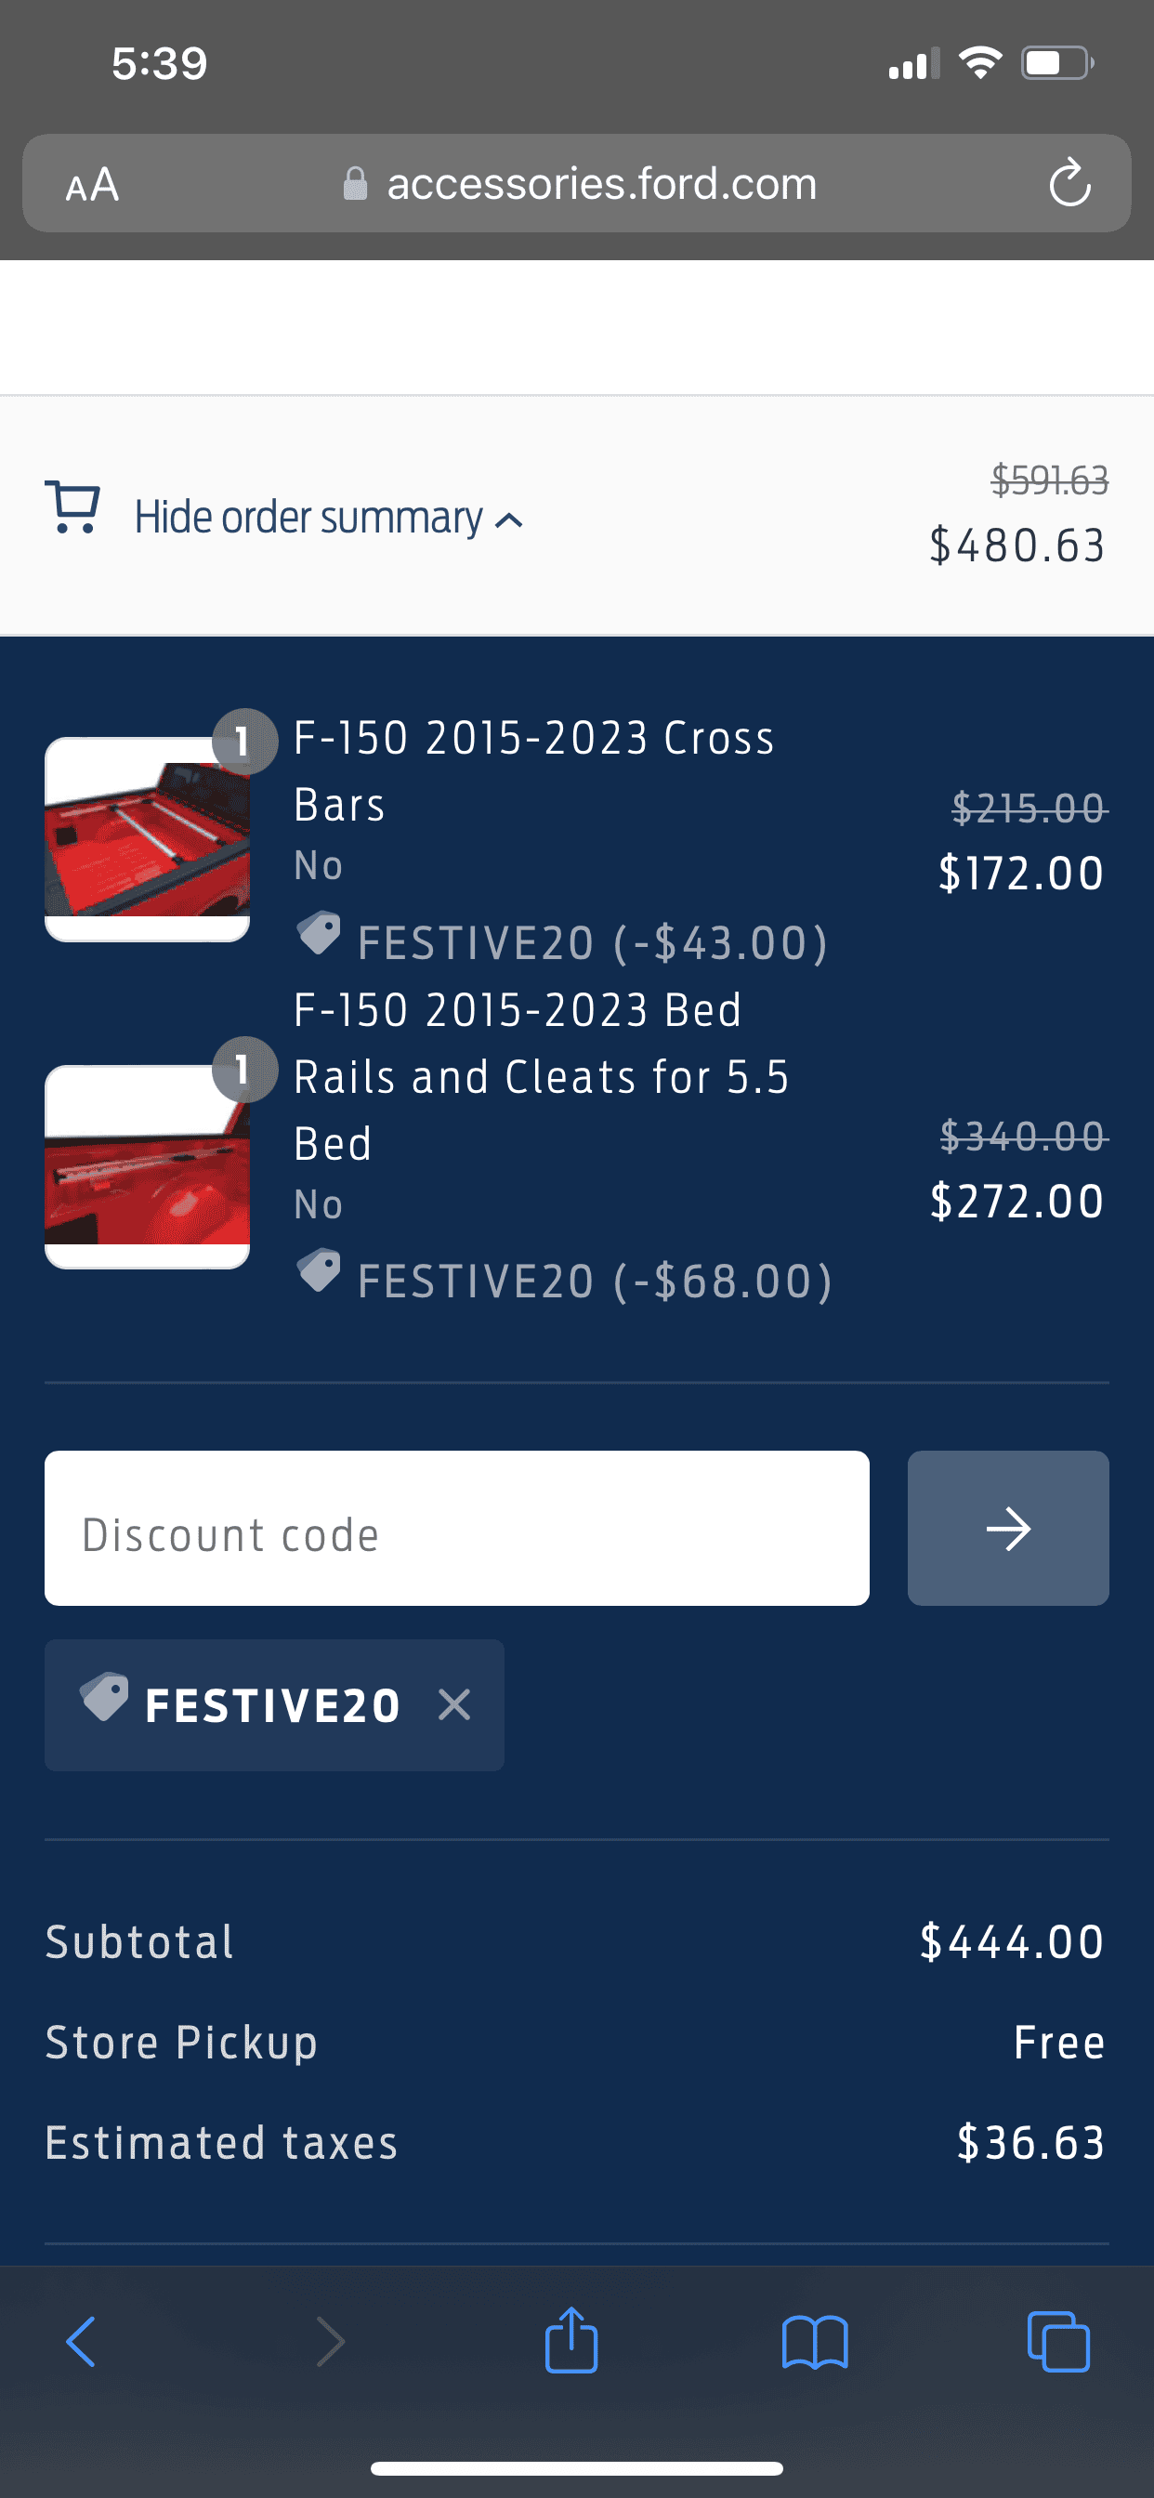Collapse the order summary chevron
Screen dimensions: 1154x2498
pyautogui.click(x=510, y=520)
